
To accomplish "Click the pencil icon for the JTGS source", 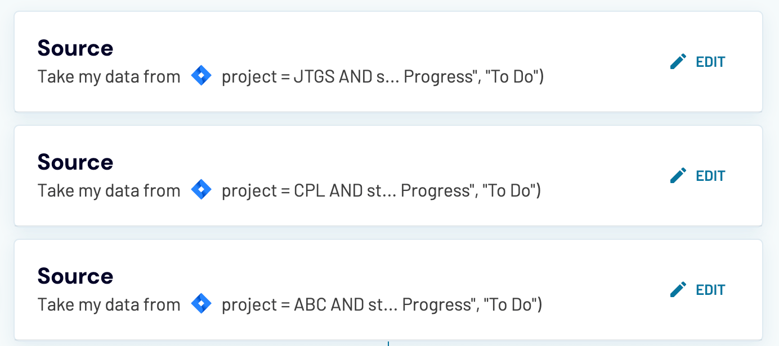I will coord(678,61).
